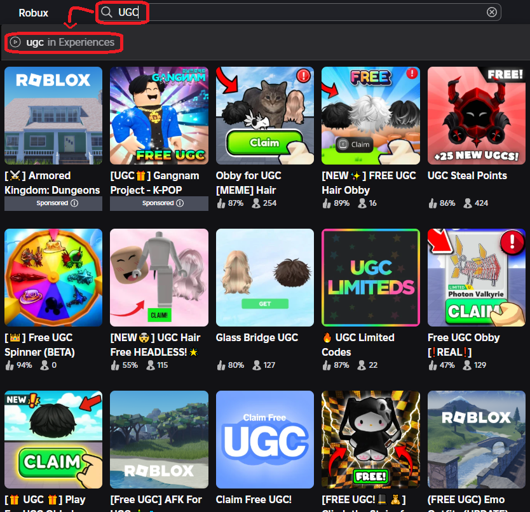Click the 94% rating under Free UGC Spinner
This screenshot has width=530, height=512.
pos(24,365)
